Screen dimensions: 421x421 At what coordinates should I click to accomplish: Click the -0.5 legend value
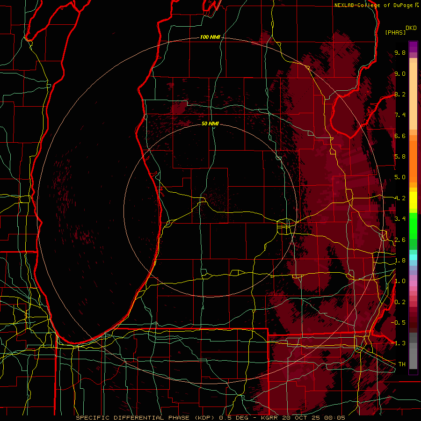399,323
